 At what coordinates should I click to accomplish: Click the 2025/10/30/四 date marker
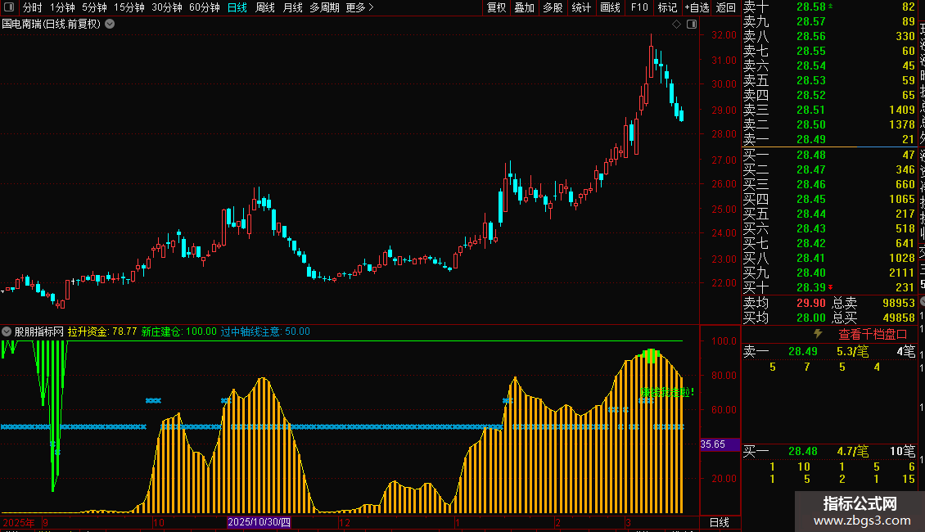259,522
